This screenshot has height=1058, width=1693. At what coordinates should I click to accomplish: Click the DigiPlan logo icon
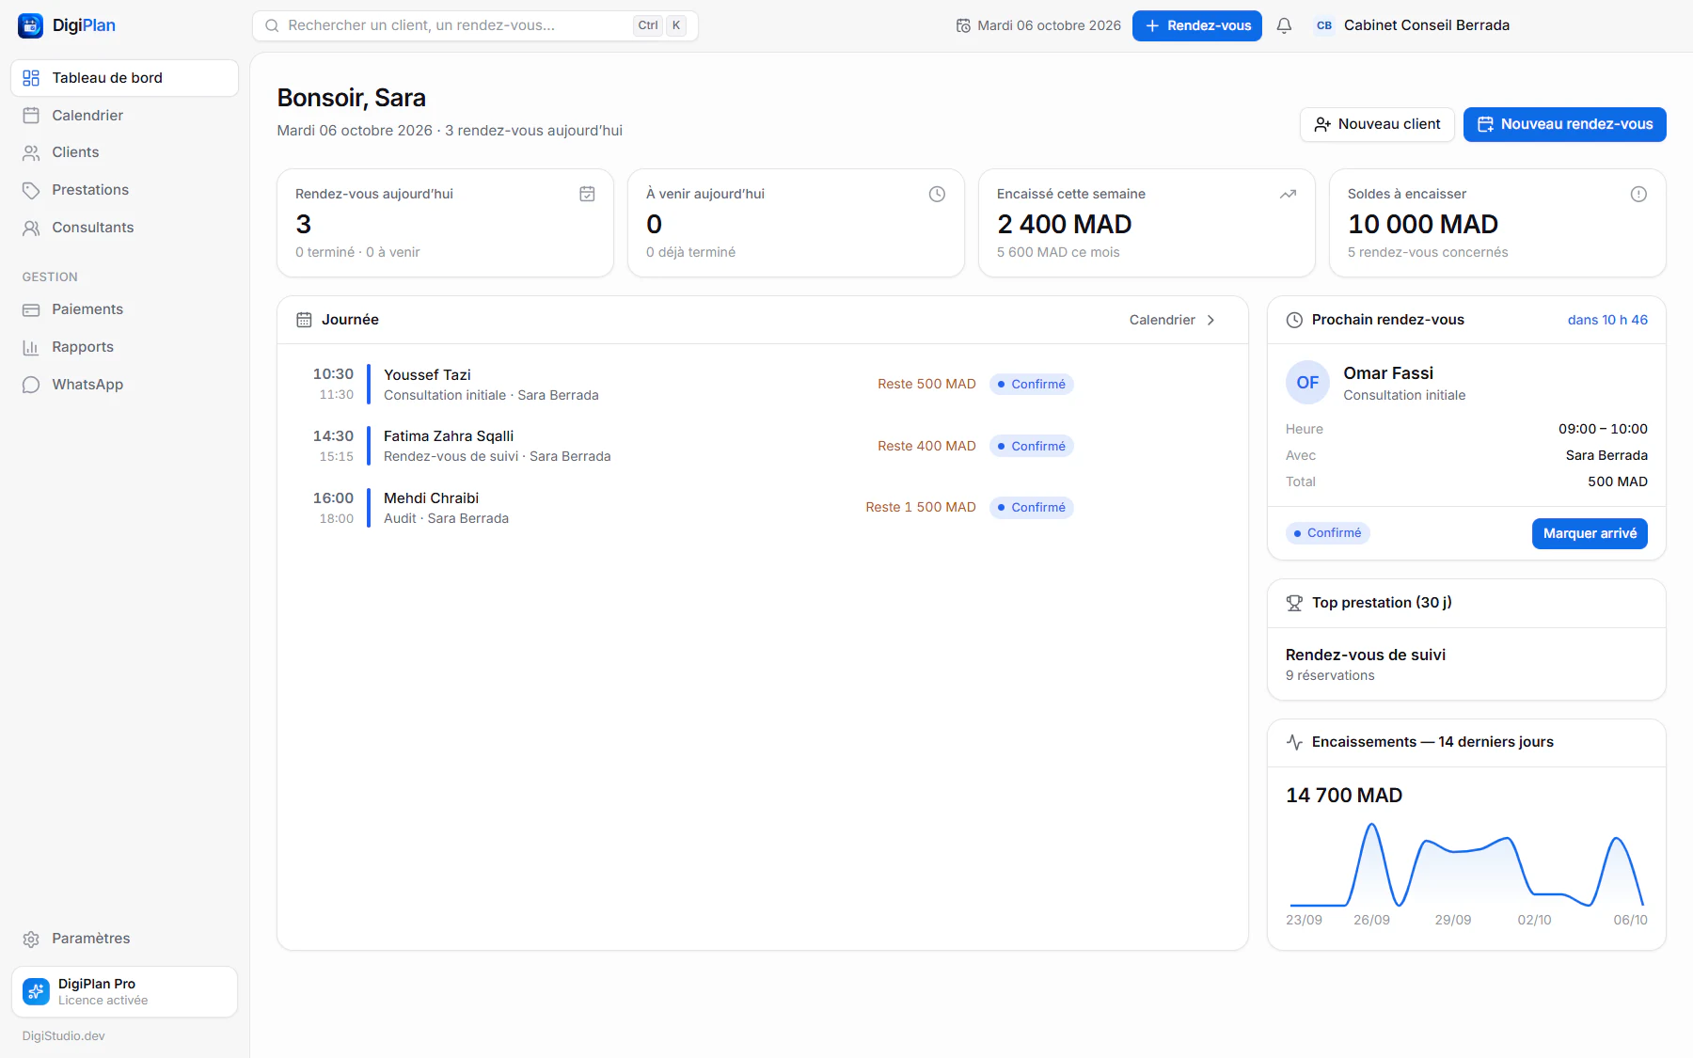coord(30,25)
